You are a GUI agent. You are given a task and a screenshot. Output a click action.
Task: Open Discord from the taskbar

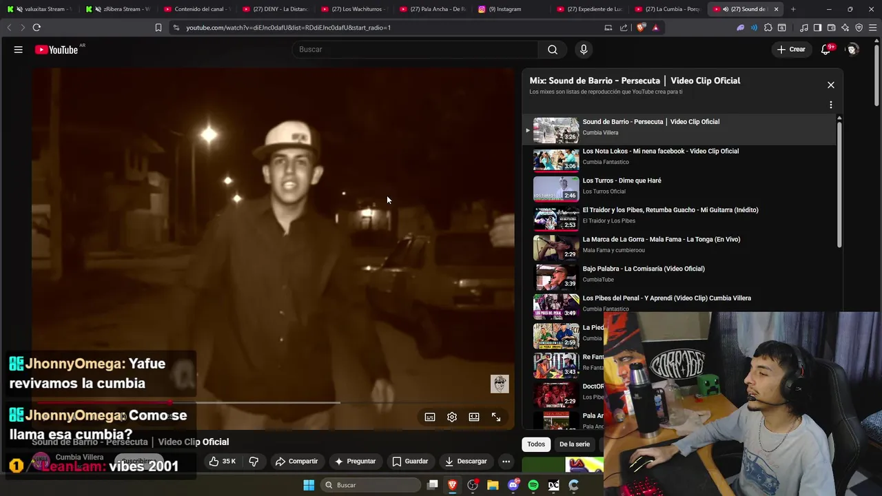click(513, 485)
